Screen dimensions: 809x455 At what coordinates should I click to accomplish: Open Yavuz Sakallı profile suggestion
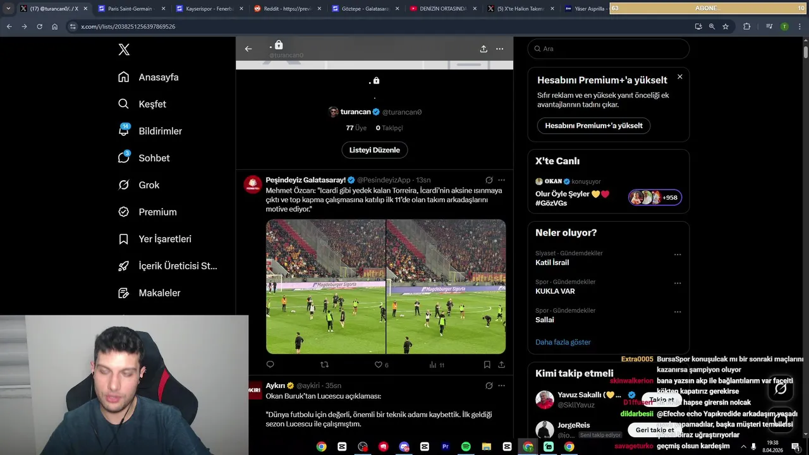coord(585,399)
